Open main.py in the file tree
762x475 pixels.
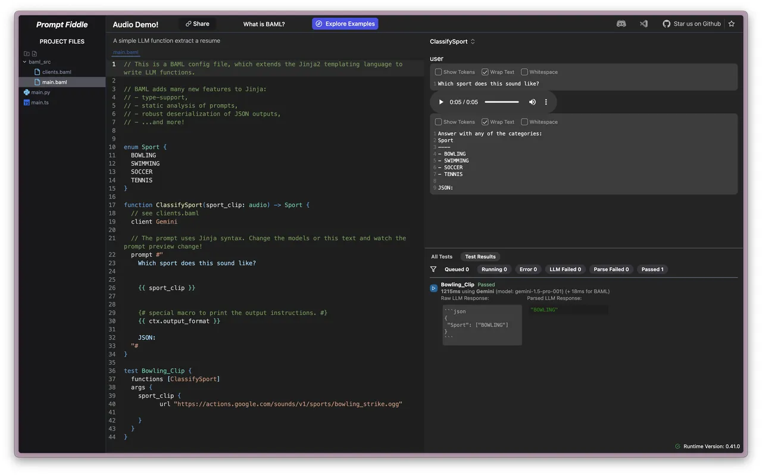[x=41, y=92]
